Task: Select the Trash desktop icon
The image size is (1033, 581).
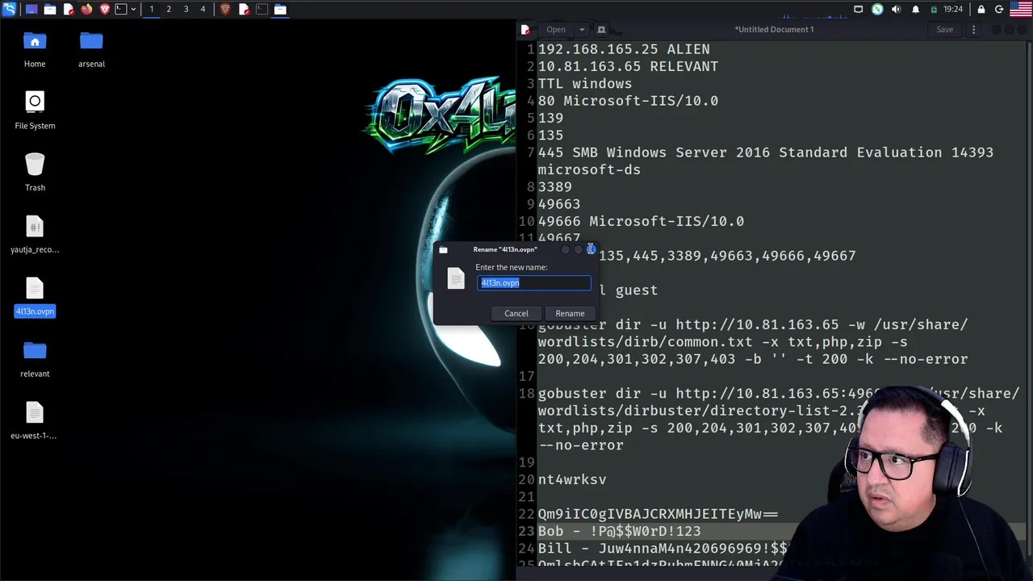Action: point(35,172)
